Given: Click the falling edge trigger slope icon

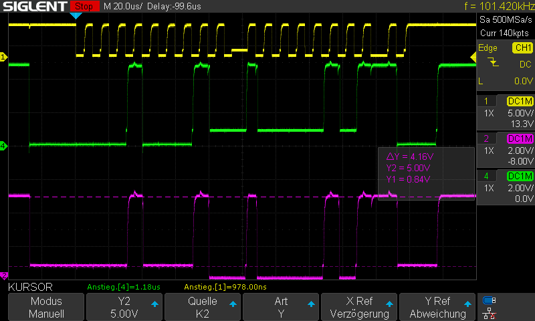Looking at the screenshot, I should click(x=493, y=62).
